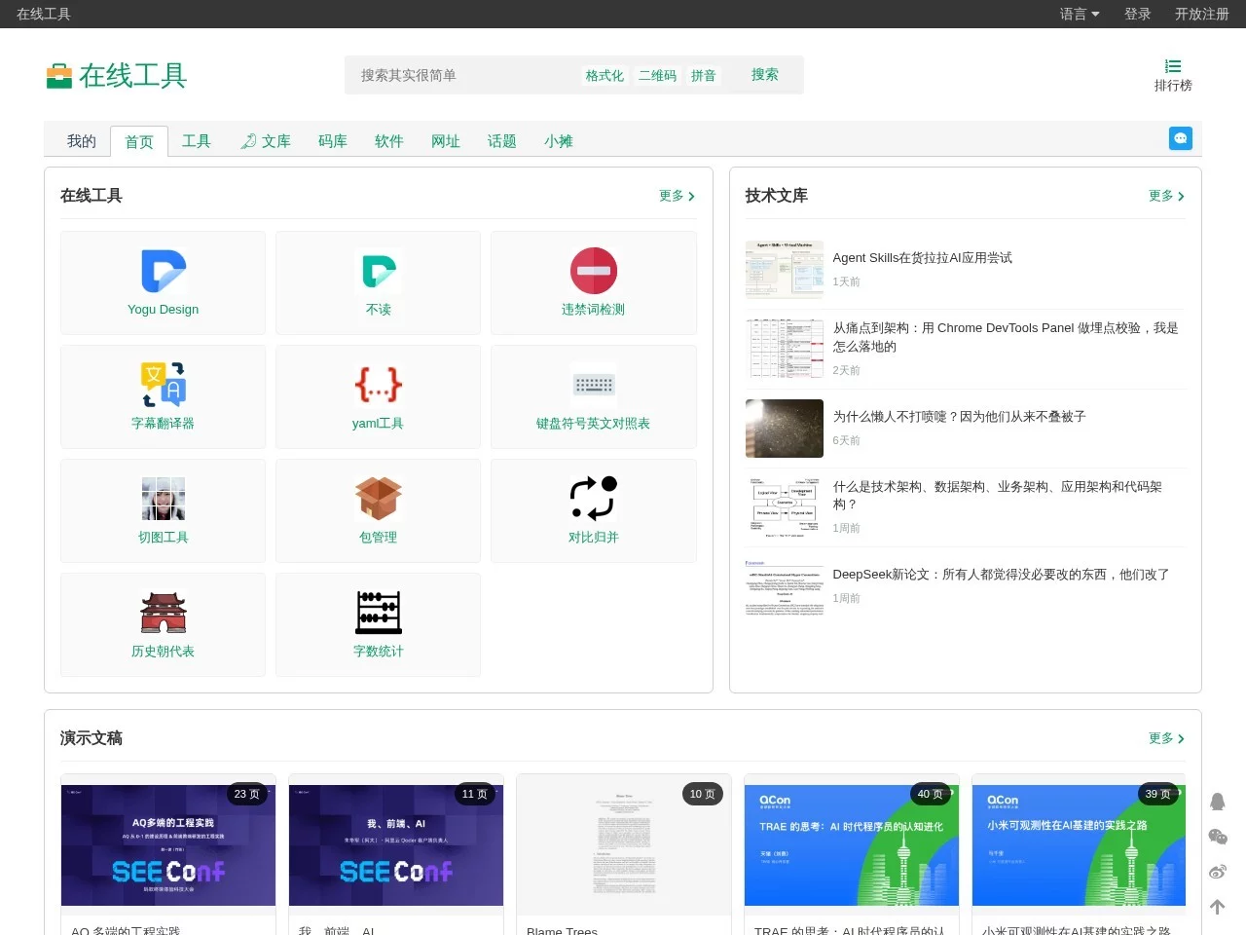Launch the 违禁词检测 tool

(593, 282)
